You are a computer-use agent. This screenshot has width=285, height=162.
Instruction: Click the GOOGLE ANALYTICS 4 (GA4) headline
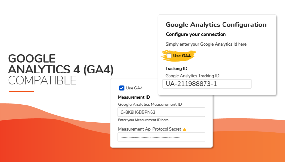click(x=61, y=64)
